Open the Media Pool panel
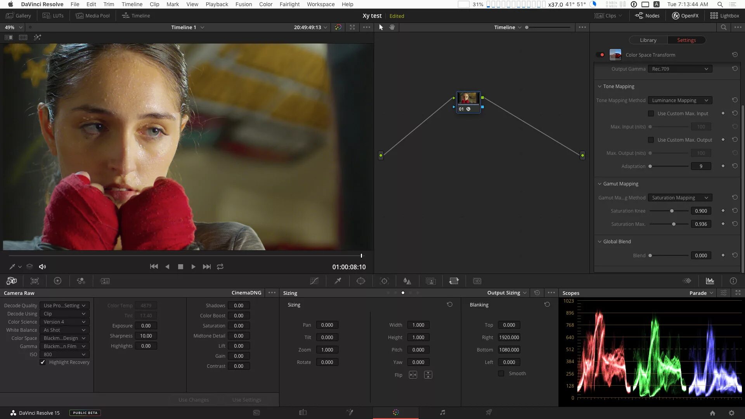Image resolution: width=745 pixels, height=419 pixels. [x=93, y=16]
